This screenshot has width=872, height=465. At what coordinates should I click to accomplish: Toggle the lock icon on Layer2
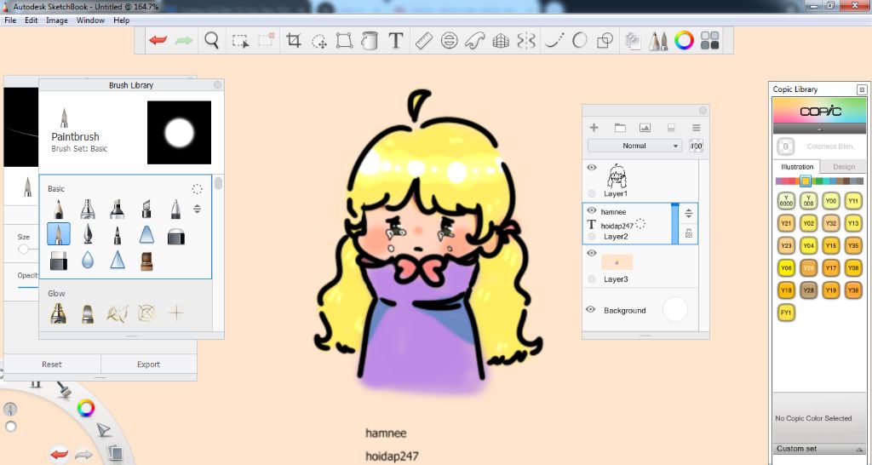point(688,233)
